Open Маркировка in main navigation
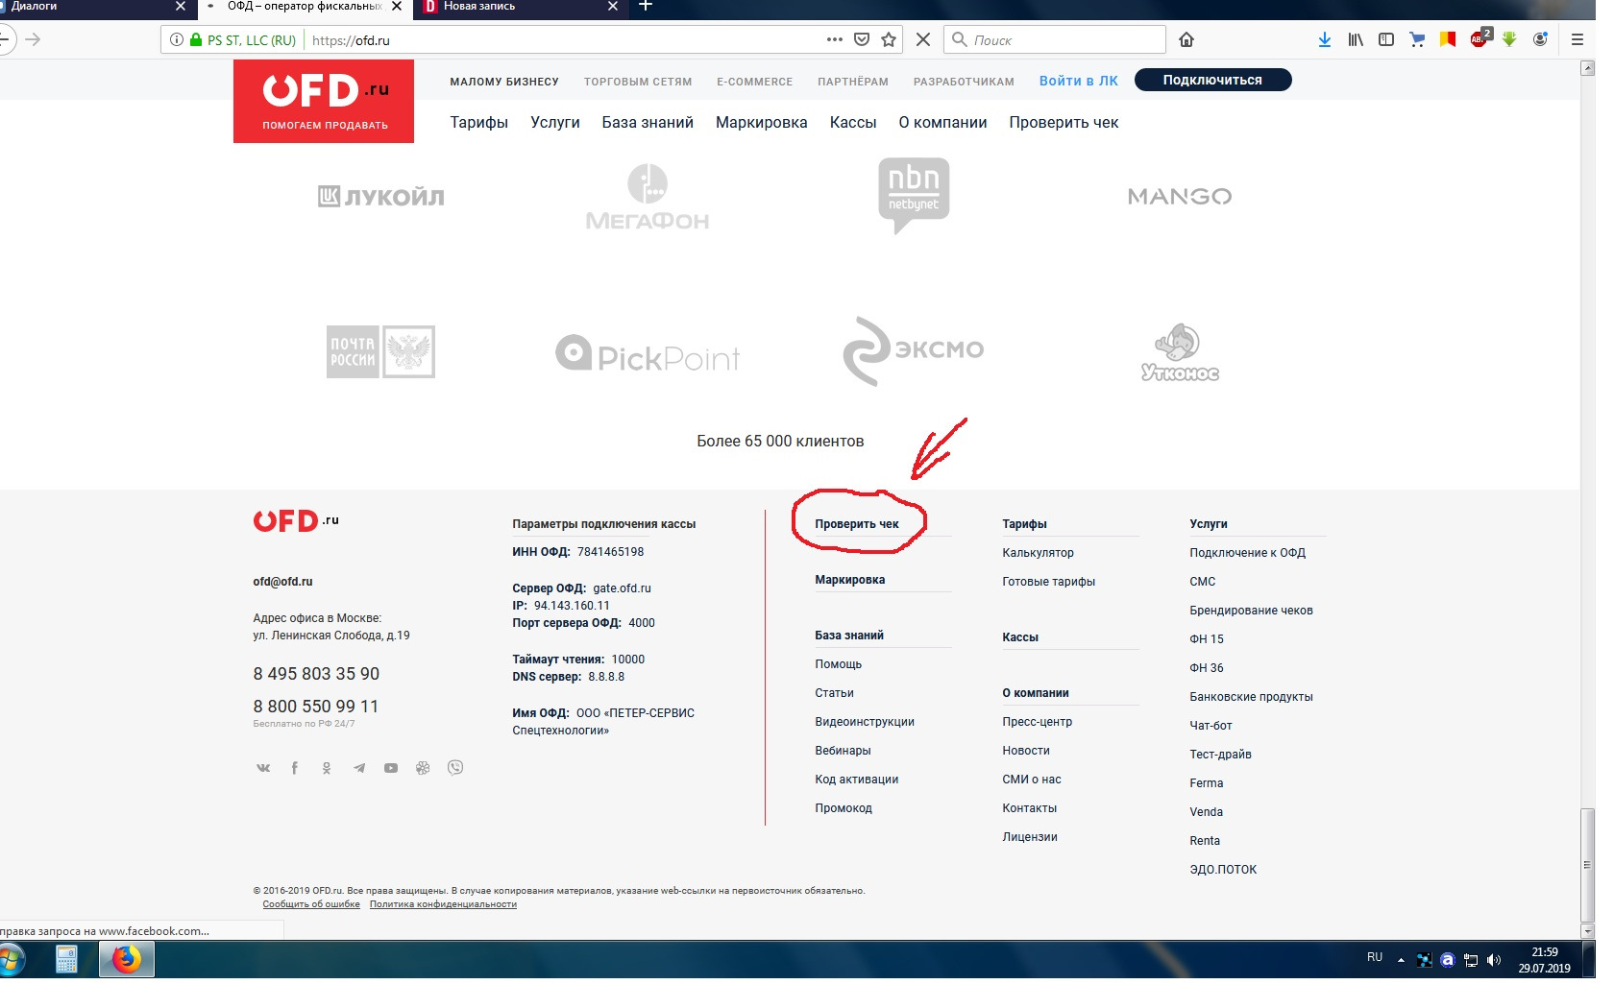This screenshot has height=1008, width=1614. click(x=762, y=122)
